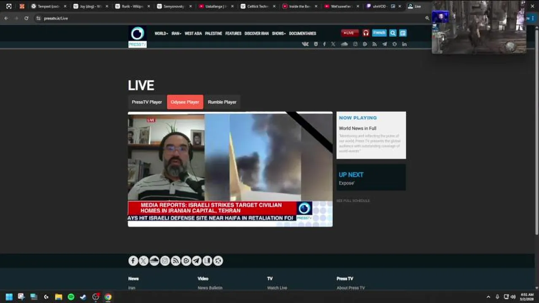Click the volume icon in the system tray
The image size is (539, 303).
pos(513,297)
